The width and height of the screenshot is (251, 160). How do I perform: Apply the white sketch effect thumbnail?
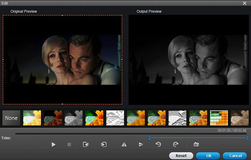pos(115,118)
